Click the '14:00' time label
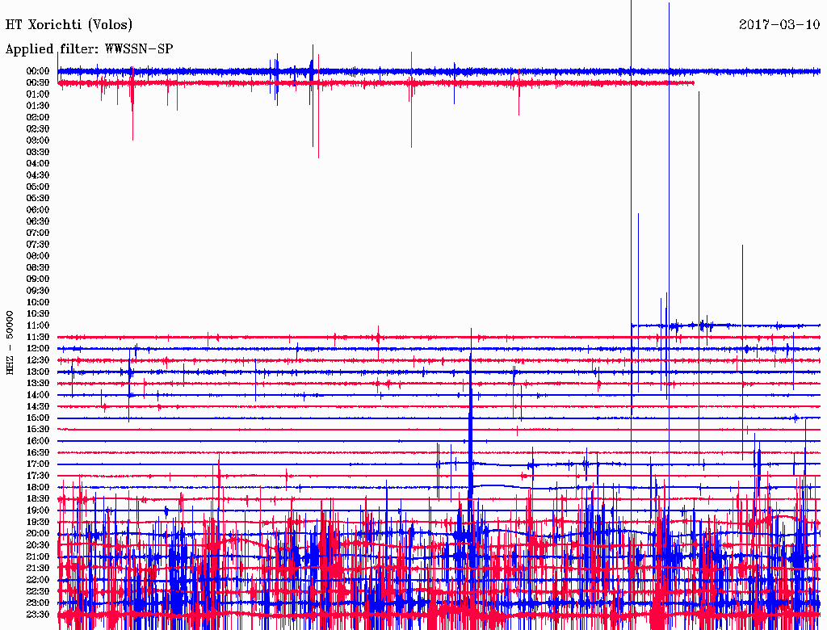This screenshot has width=827, height=630. pos(38,395)
